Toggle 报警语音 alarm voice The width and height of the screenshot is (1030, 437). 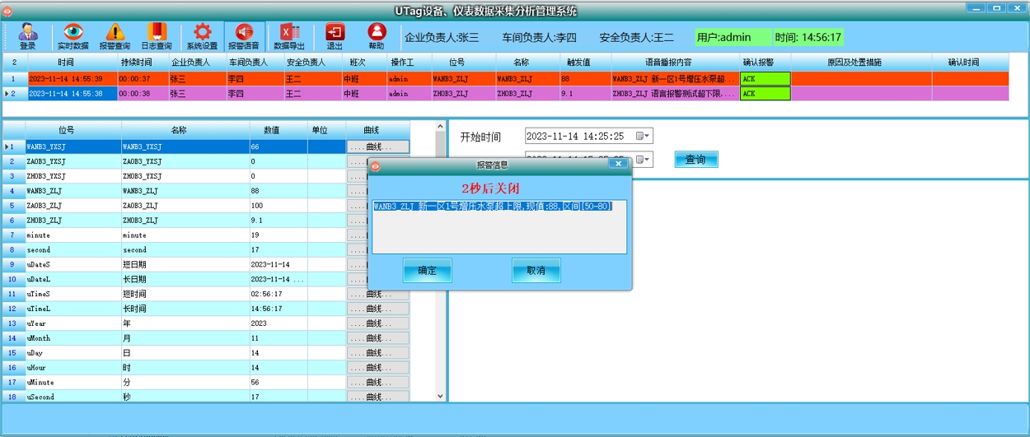(243, 36)
